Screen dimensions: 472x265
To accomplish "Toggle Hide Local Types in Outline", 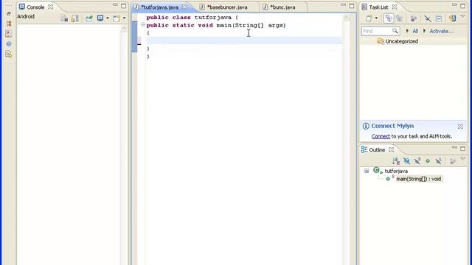I will 439,161.
